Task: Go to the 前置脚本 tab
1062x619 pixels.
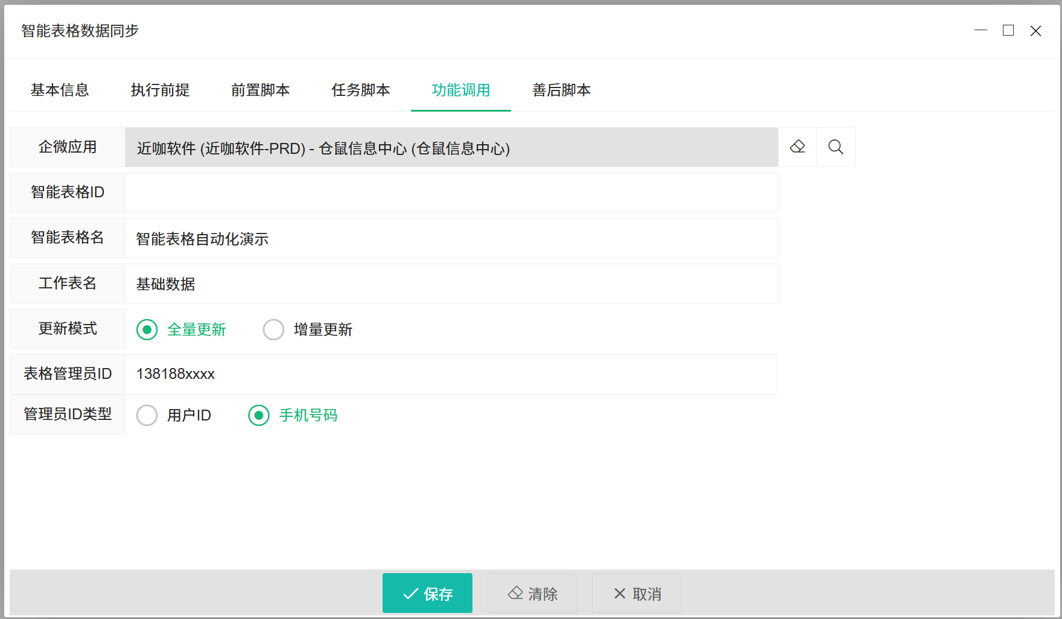Action: 260,90
